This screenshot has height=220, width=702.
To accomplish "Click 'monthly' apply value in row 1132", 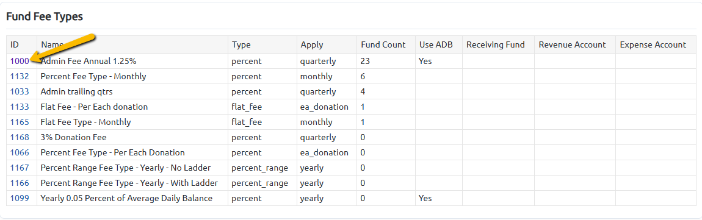I will pyautogui.click(x=316, y=76).
